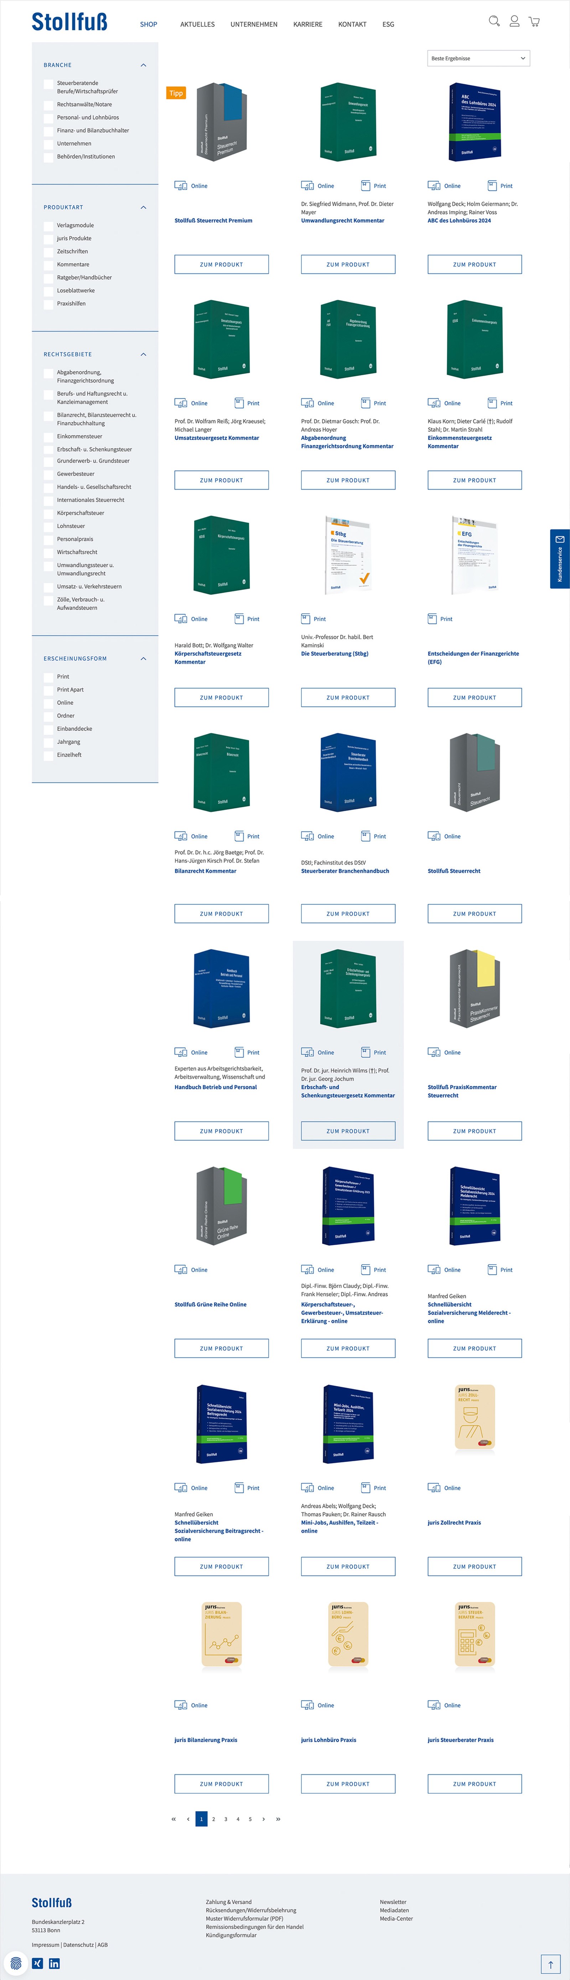The height and width of the screenshot is (1980, 570).
Task: Collapse the Erscheinungsform filter section
Action: [x=143, y=659]
